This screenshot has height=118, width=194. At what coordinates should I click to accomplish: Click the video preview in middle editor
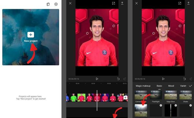[x=97, y=38]
